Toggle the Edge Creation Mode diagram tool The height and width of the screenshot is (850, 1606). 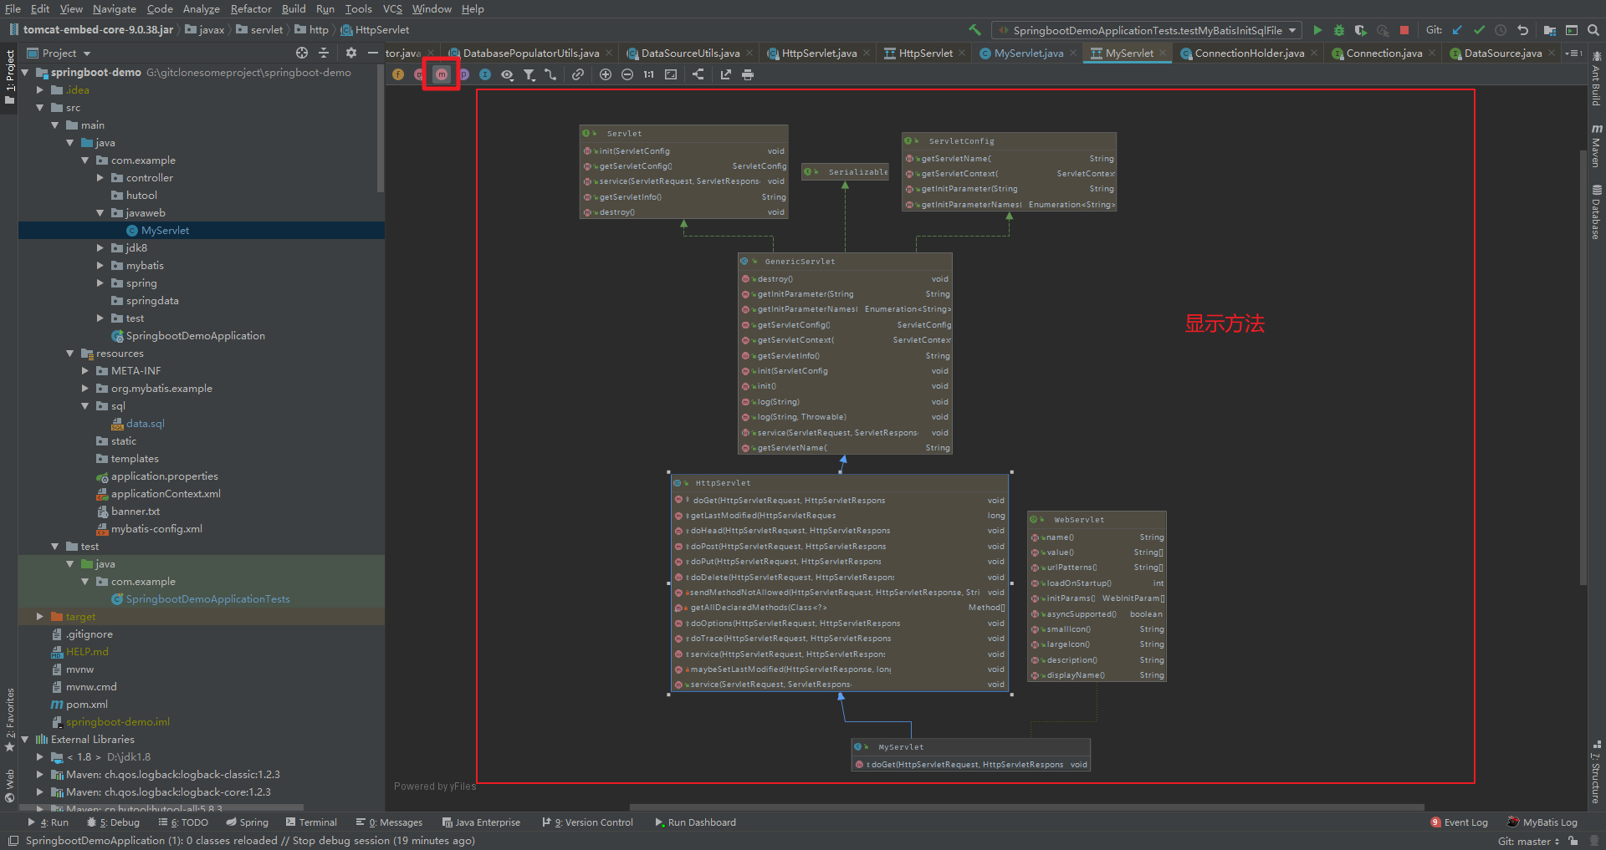pyautogui.click(x=550, y=74)
